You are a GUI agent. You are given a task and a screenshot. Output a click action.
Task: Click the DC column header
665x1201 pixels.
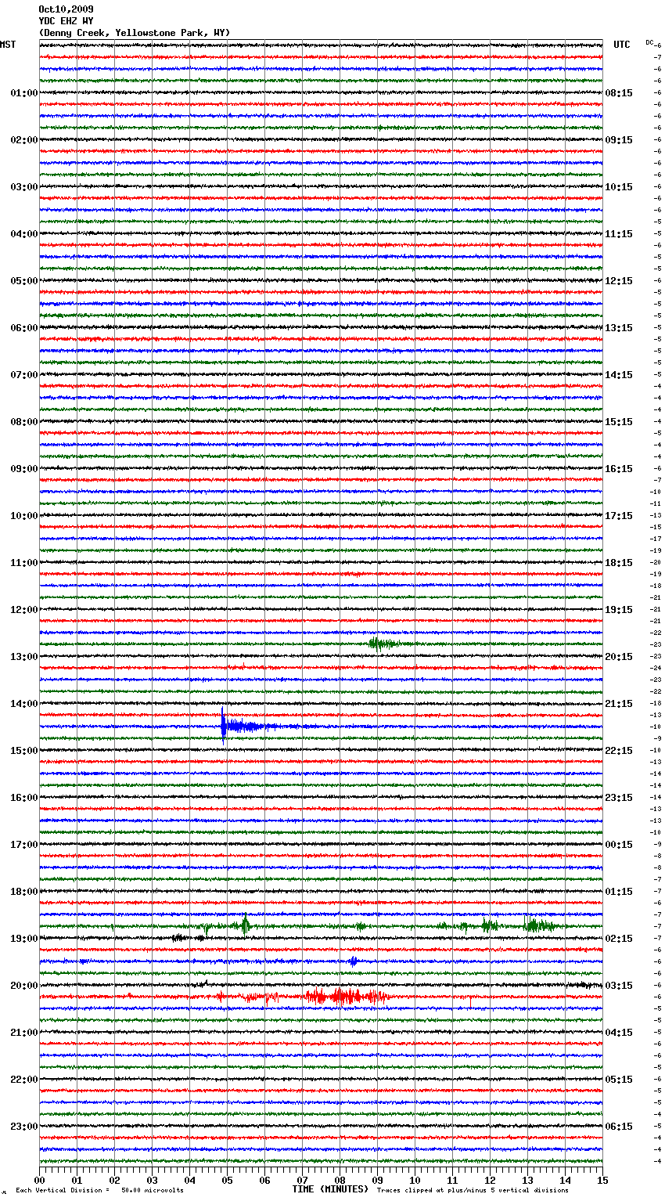(x=649, y=42)
